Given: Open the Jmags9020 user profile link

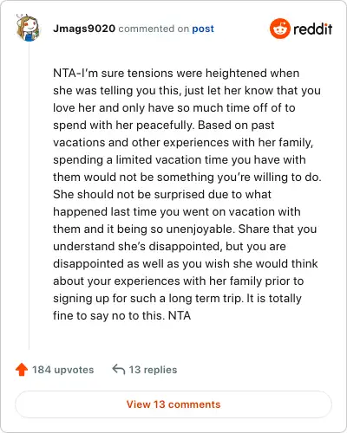Looking at the screenshot, I should (84, 29).
